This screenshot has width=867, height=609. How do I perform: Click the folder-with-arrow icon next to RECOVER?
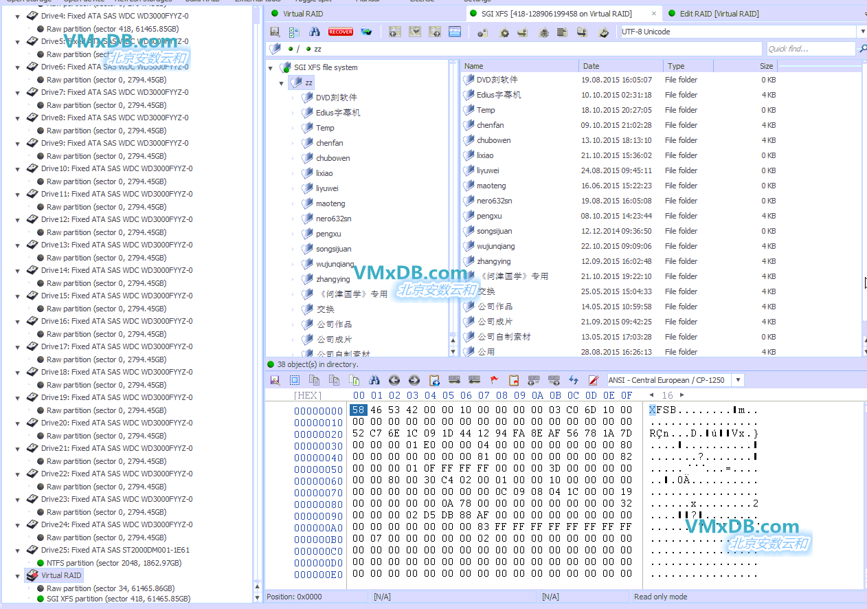366,32
